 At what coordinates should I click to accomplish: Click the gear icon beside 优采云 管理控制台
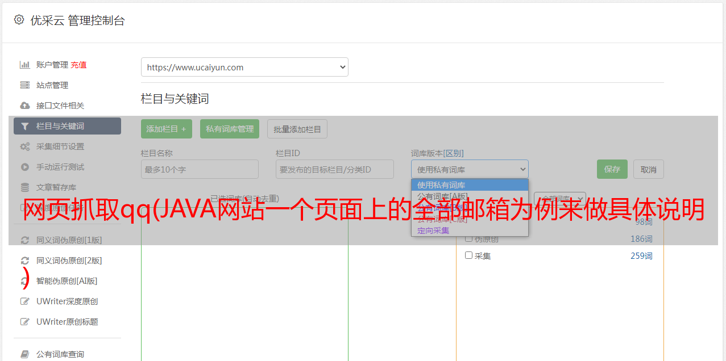[x=19, y=20]
